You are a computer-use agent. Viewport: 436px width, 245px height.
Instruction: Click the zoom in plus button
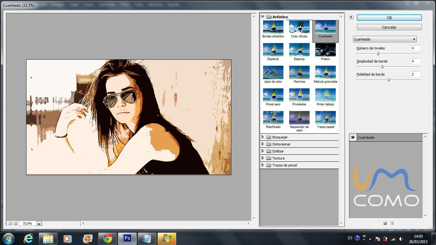coord(15,223)
